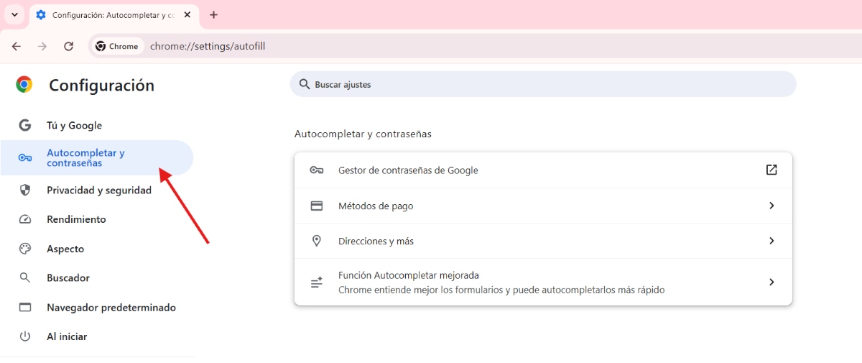Click the magnifier icon for Buscador
Viewport: 862px width, 363px height.
[x=25, y=277]
